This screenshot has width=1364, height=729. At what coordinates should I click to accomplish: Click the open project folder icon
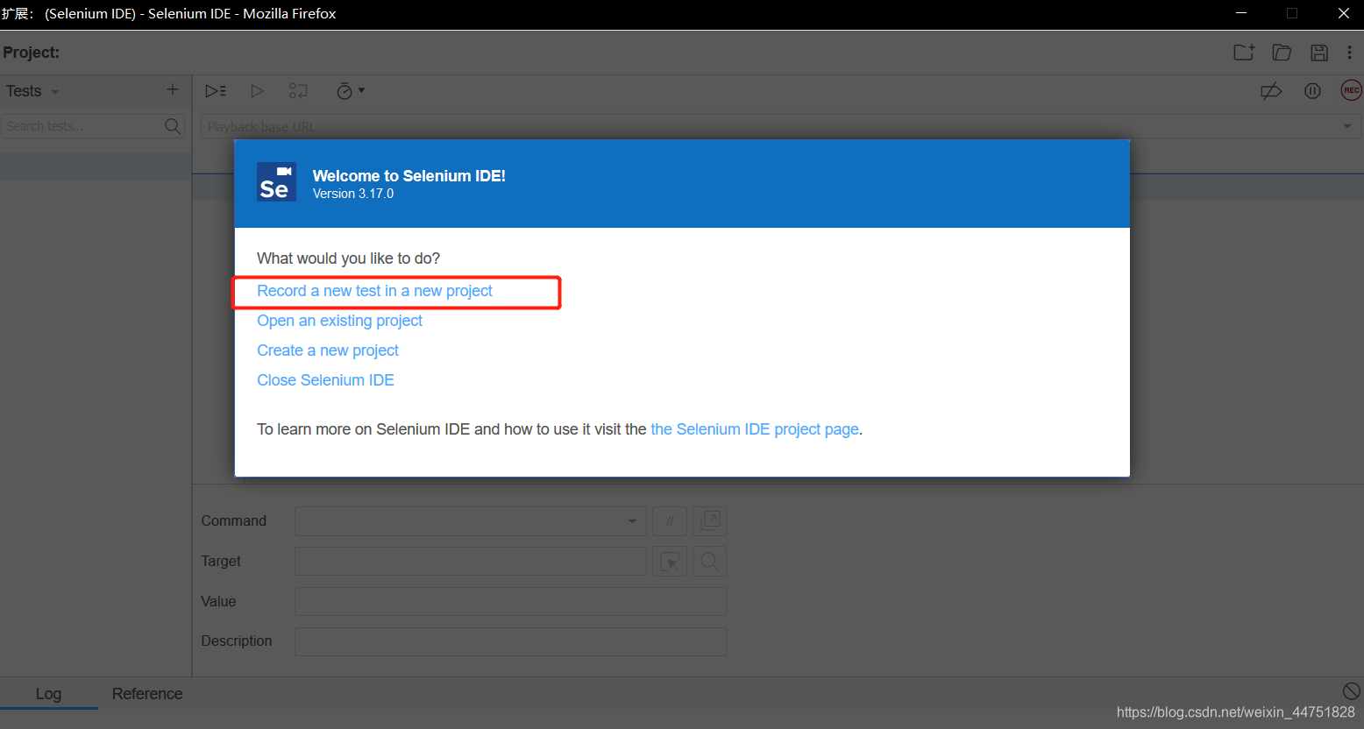coord(1282,53)
